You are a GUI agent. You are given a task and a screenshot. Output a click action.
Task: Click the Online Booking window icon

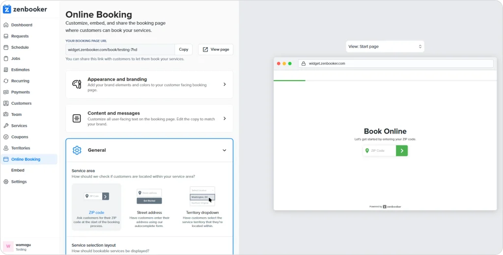coord(6,159)
